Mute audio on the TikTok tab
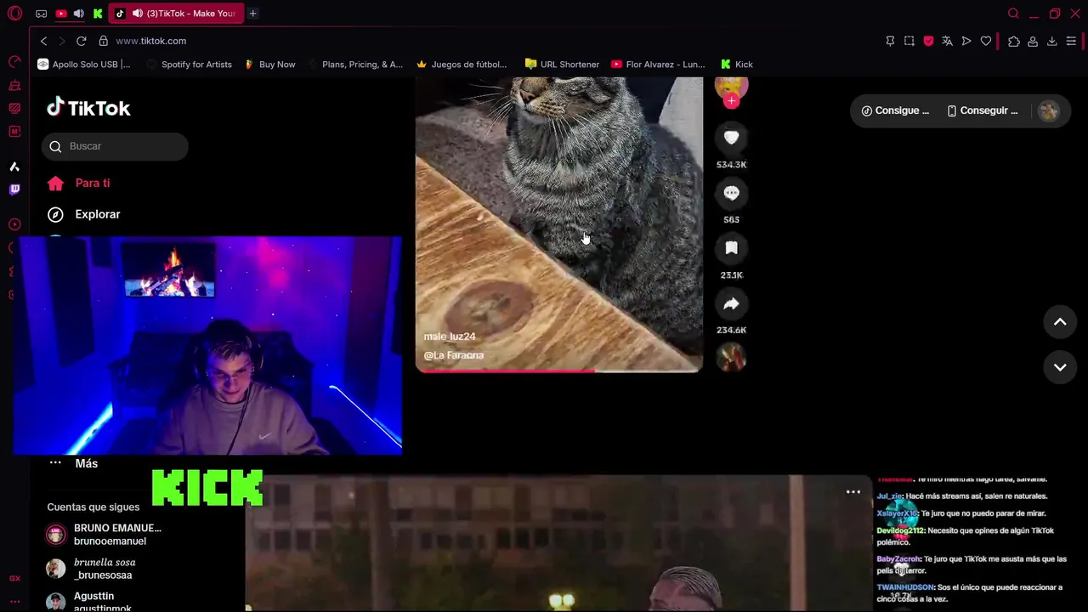The height and width of the screenshot is (612, 1088). click(x=137, y=14)
